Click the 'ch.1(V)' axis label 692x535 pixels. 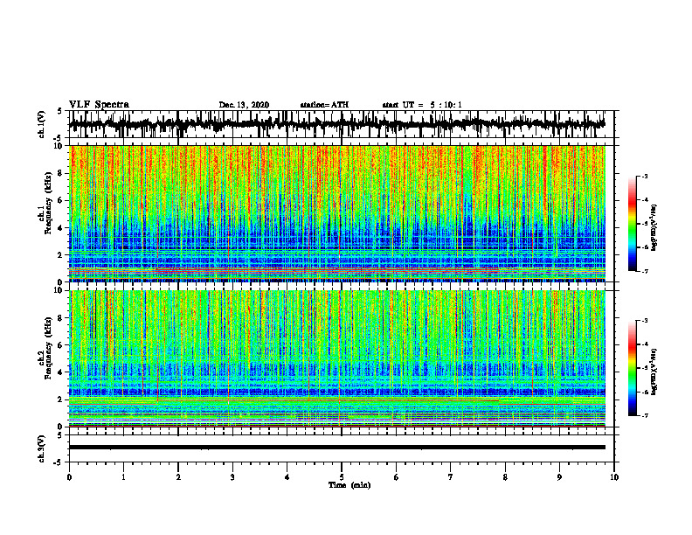(x=42, y=124)
